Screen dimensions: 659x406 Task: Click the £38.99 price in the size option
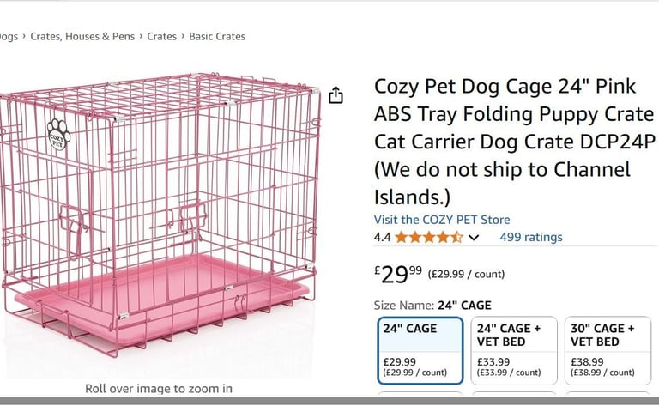587,362
